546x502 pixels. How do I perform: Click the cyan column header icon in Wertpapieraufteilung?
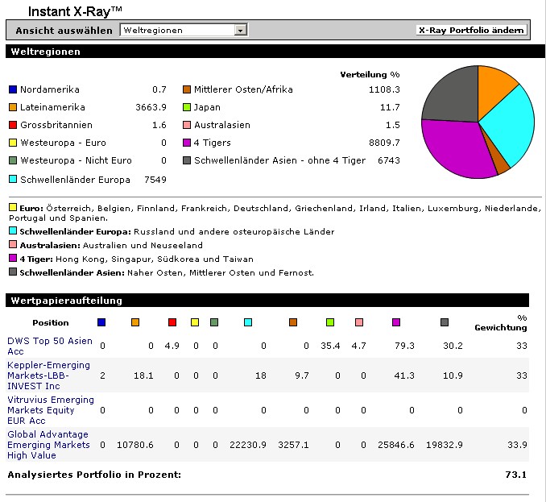point(248,322)
